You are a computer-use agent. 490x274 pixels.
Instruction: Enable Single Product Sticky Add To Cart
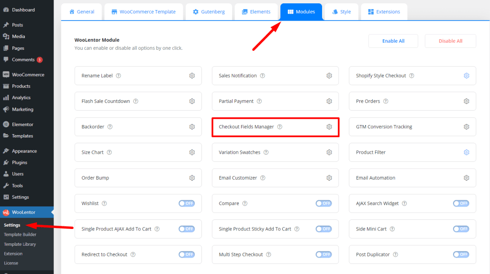(x=324, y=229)
